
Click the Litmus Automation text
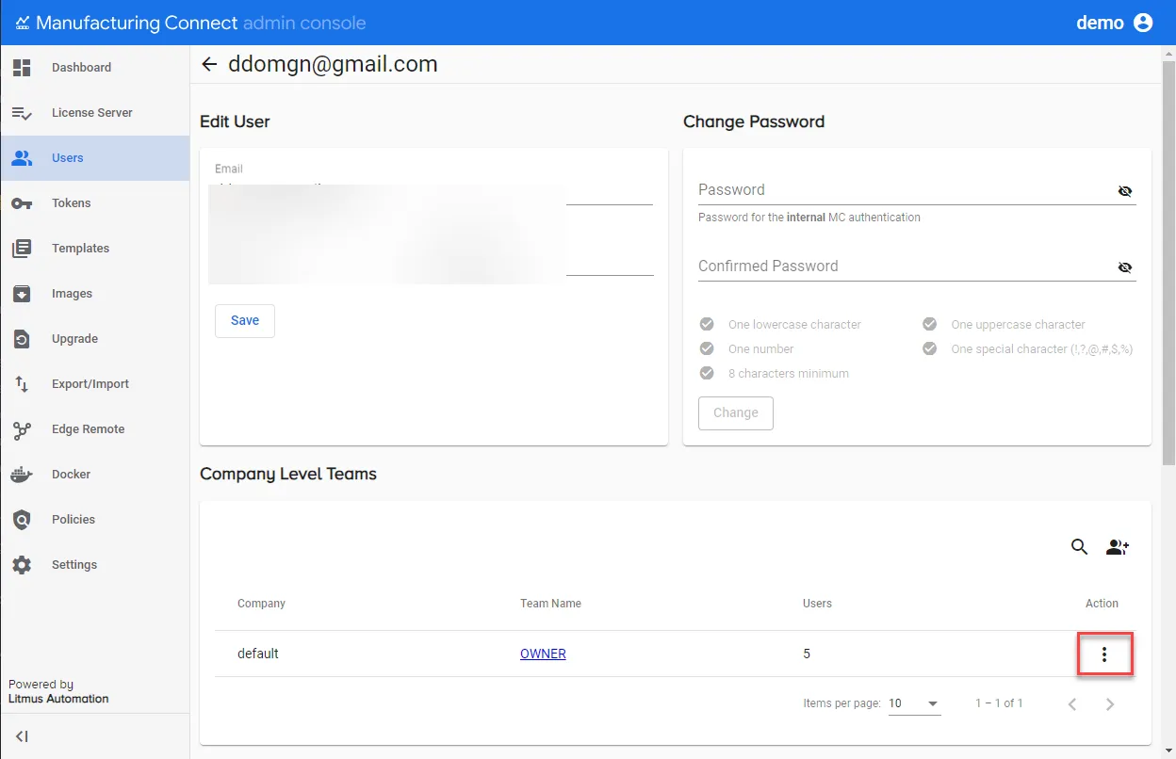[x=58, y=699]
